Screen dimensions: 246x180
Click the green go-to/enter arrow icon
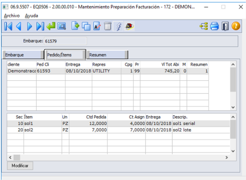(x=51, y=26)
